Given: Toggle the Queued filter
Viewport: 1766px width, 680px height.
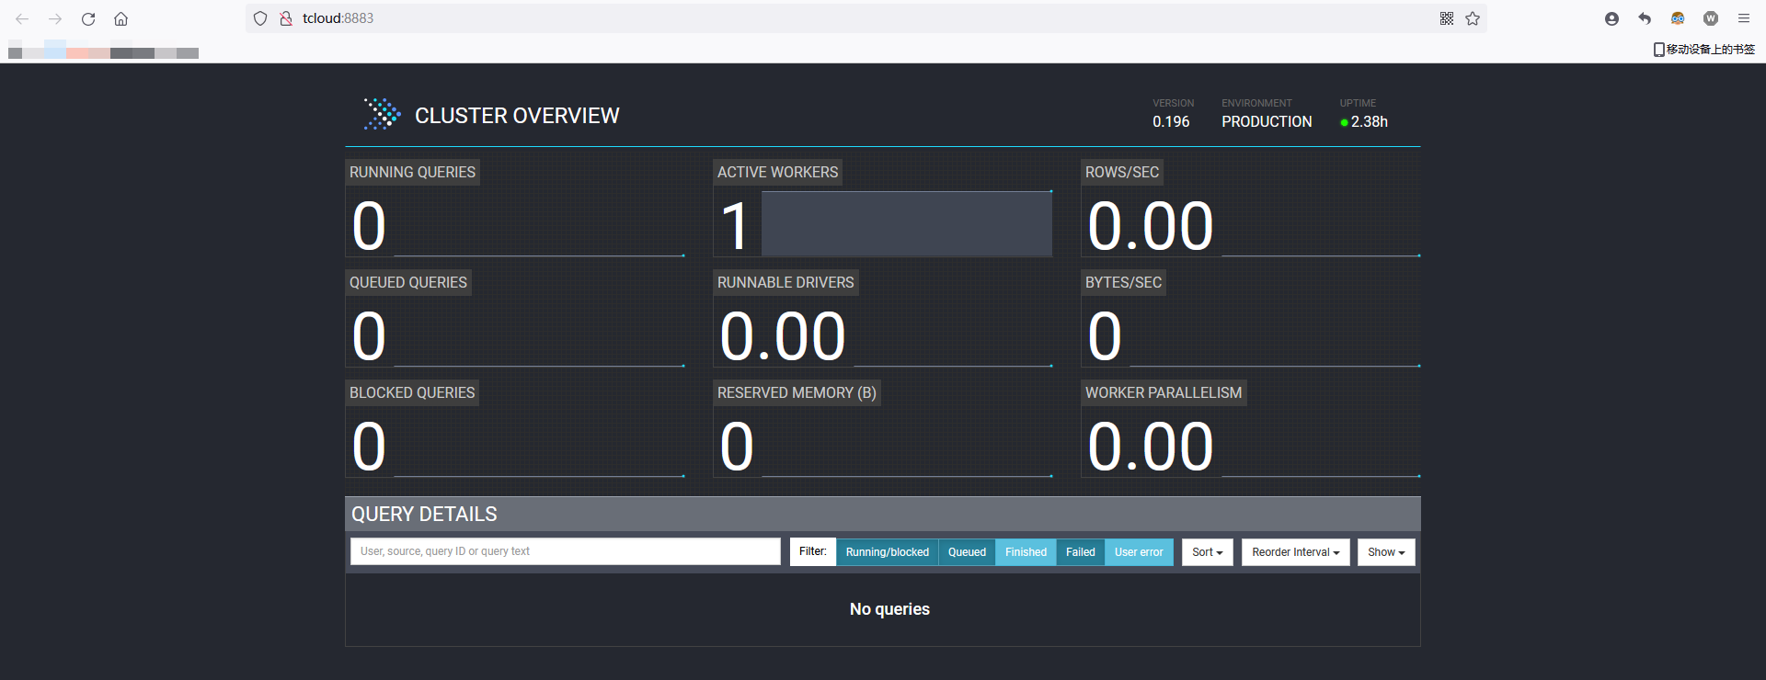Looking at the screenshot, I should click(967, 552).
